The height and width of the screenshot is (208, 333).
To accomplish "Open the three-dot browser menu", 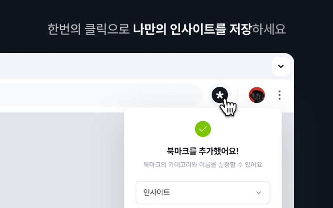I will click(279, 95).
